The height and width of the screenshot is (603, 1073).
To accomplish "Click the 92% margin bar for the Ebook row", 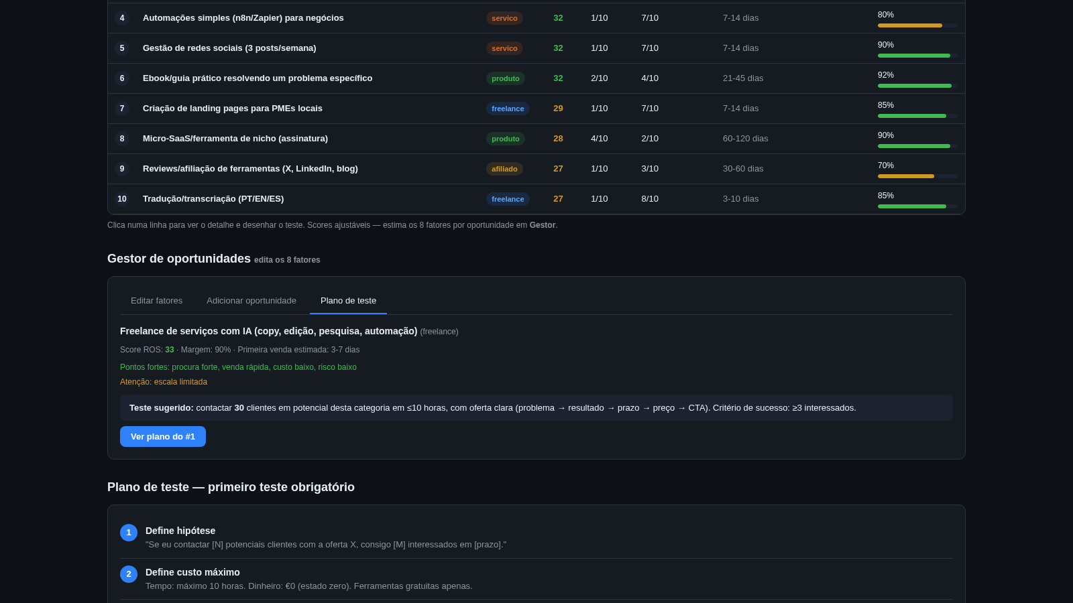I will [x=918, y=86].
